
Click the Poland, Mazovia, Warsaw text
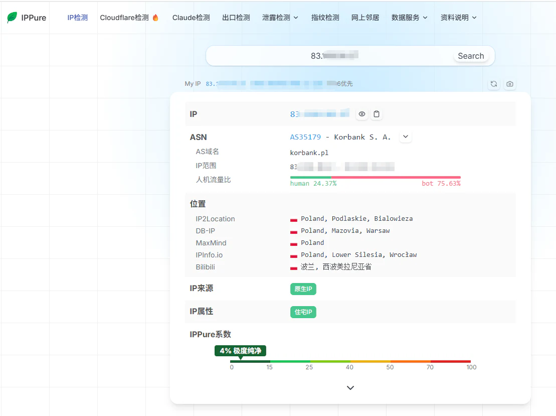click(x=345, y=231)
